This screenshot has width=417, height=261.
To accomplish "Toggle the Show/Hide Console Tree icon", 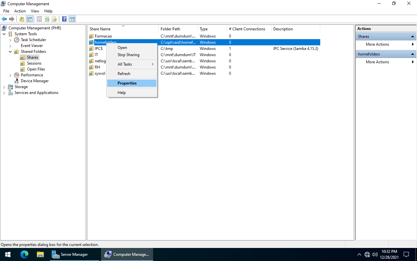I will click(30, 19).
